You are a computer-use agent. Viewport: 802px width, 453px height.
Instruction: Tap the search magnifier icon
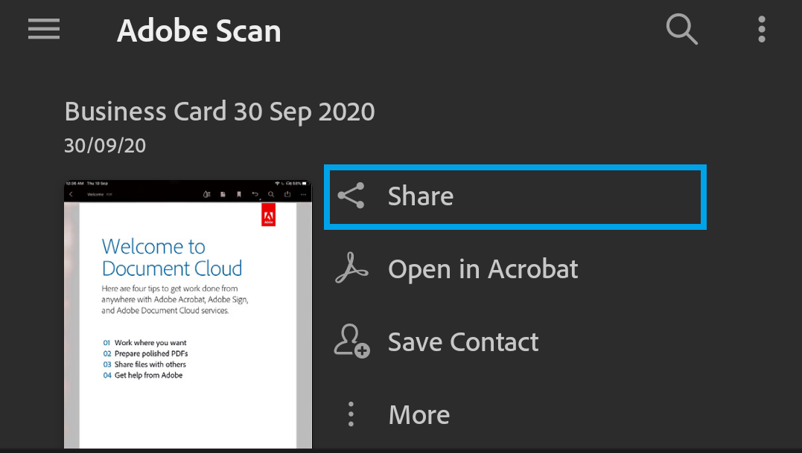tap(681, 30)
